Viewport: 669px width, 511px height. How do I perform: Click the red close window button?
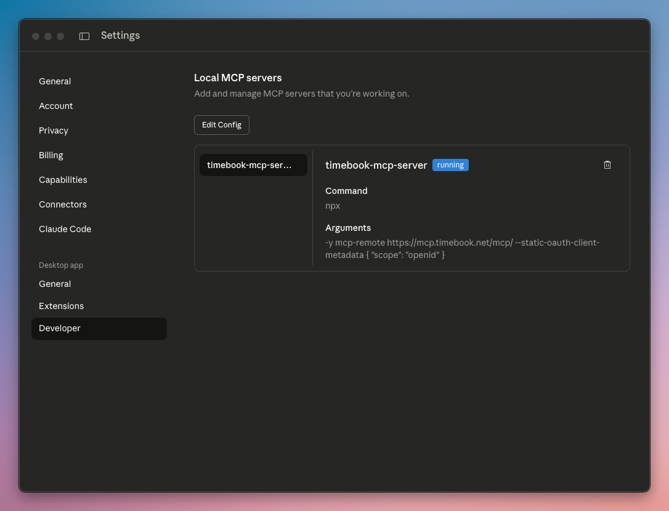coord(36,36)
